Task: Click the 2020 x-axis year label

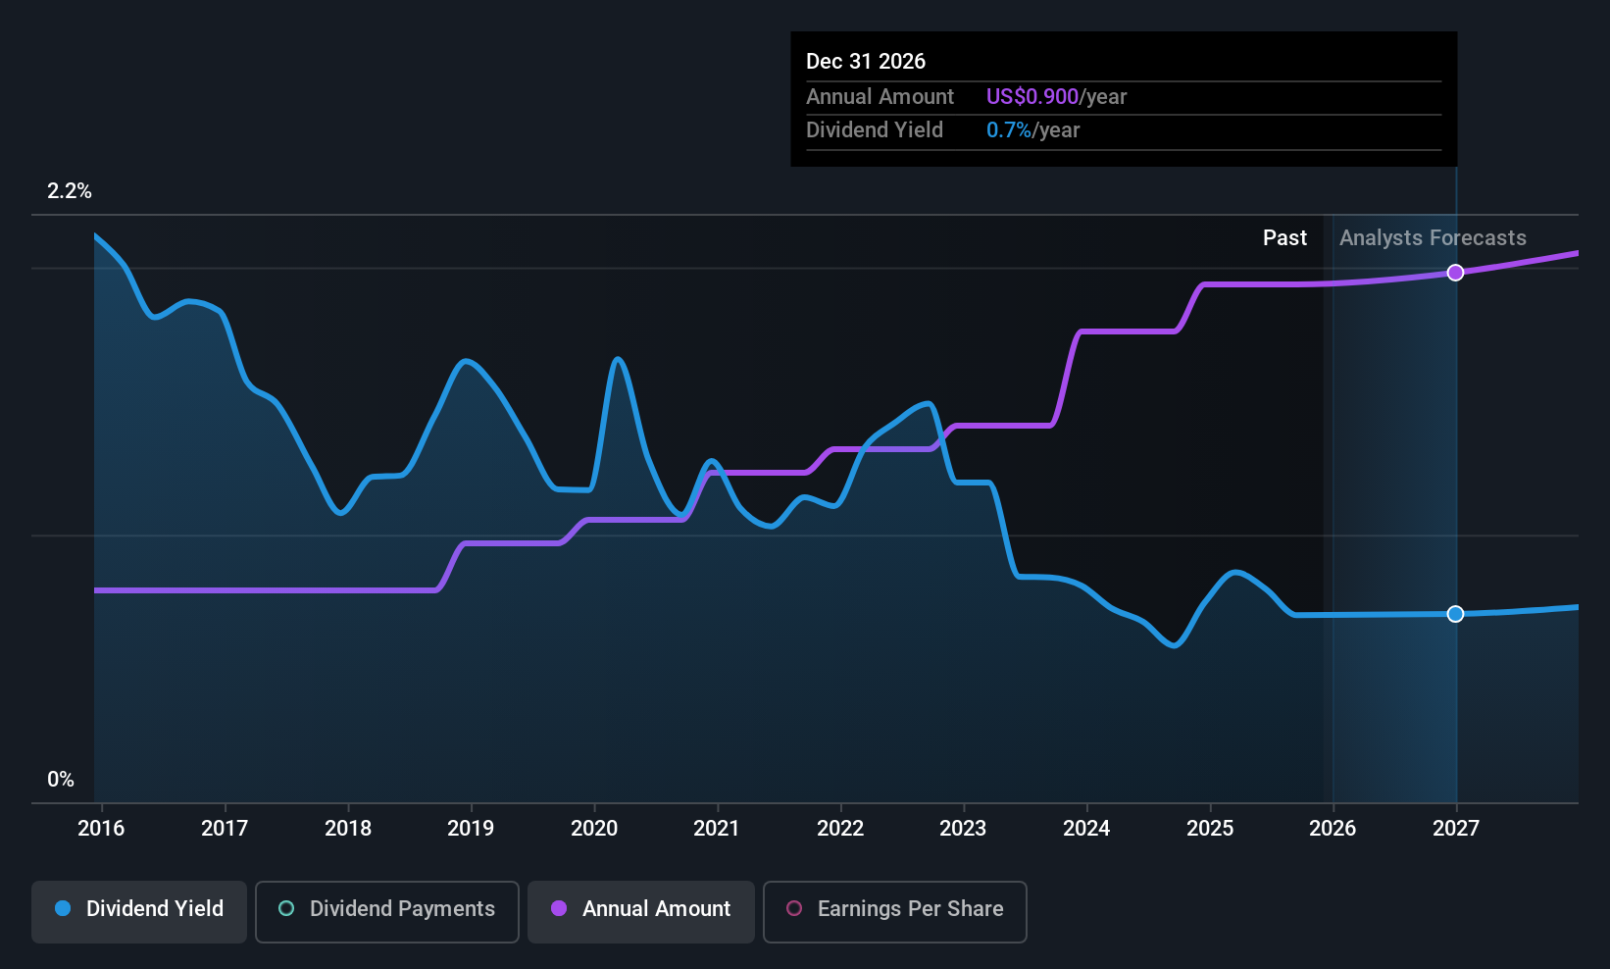Action: (x=594, y=829)
